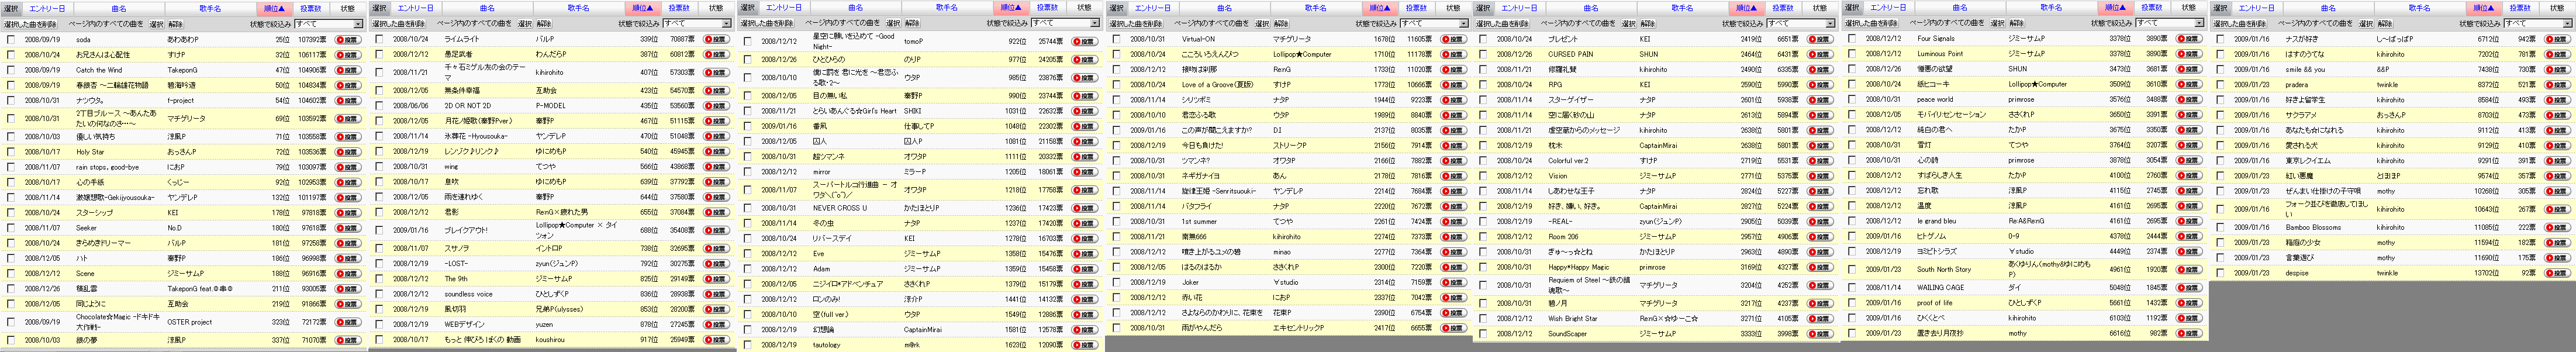This screenshot has height=352, width=2576.
Task: Tick the checkbox for rain stops, good-bye
Action: (x=11, y=167)
